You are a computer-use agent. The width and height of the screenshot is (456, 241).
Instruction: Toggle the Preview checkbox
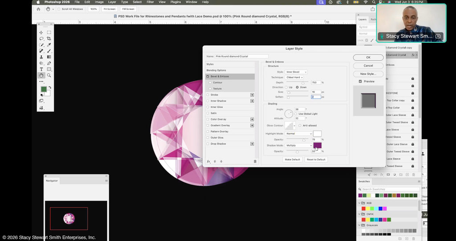[x=360, y=82]
